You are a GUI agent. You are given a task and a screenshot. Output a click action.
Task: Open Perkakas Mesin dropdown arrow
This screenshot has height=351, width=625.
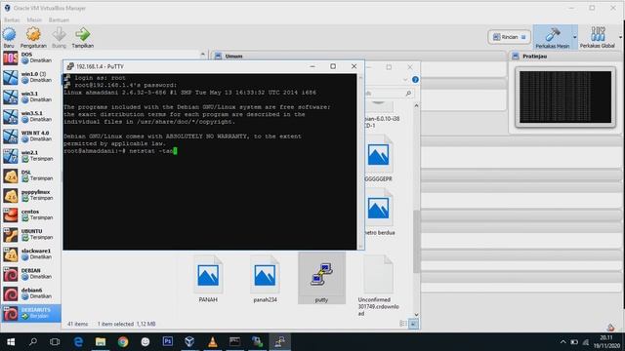point(575,37)
